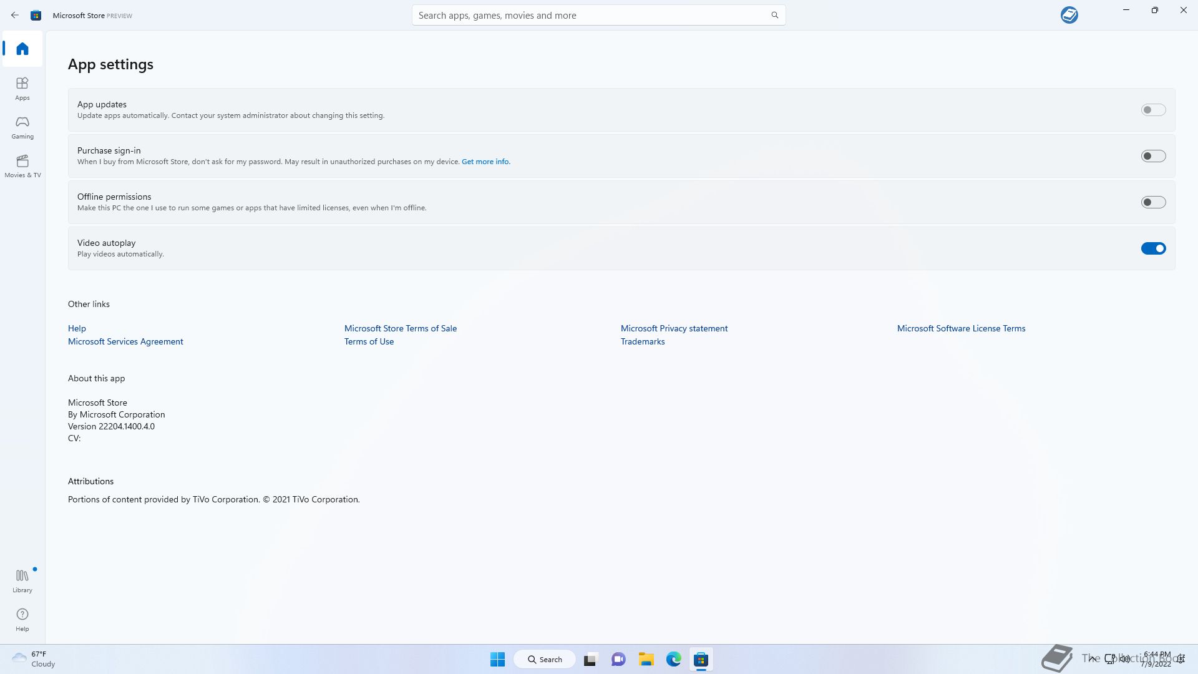Enable Purchase sign-in toggle
This screenshot has width=1198, height=674.
coord(1153,156)
